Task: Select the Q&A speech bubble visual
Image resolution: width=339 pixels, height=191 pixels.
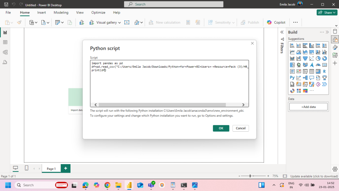Action: tap(312, 78)
